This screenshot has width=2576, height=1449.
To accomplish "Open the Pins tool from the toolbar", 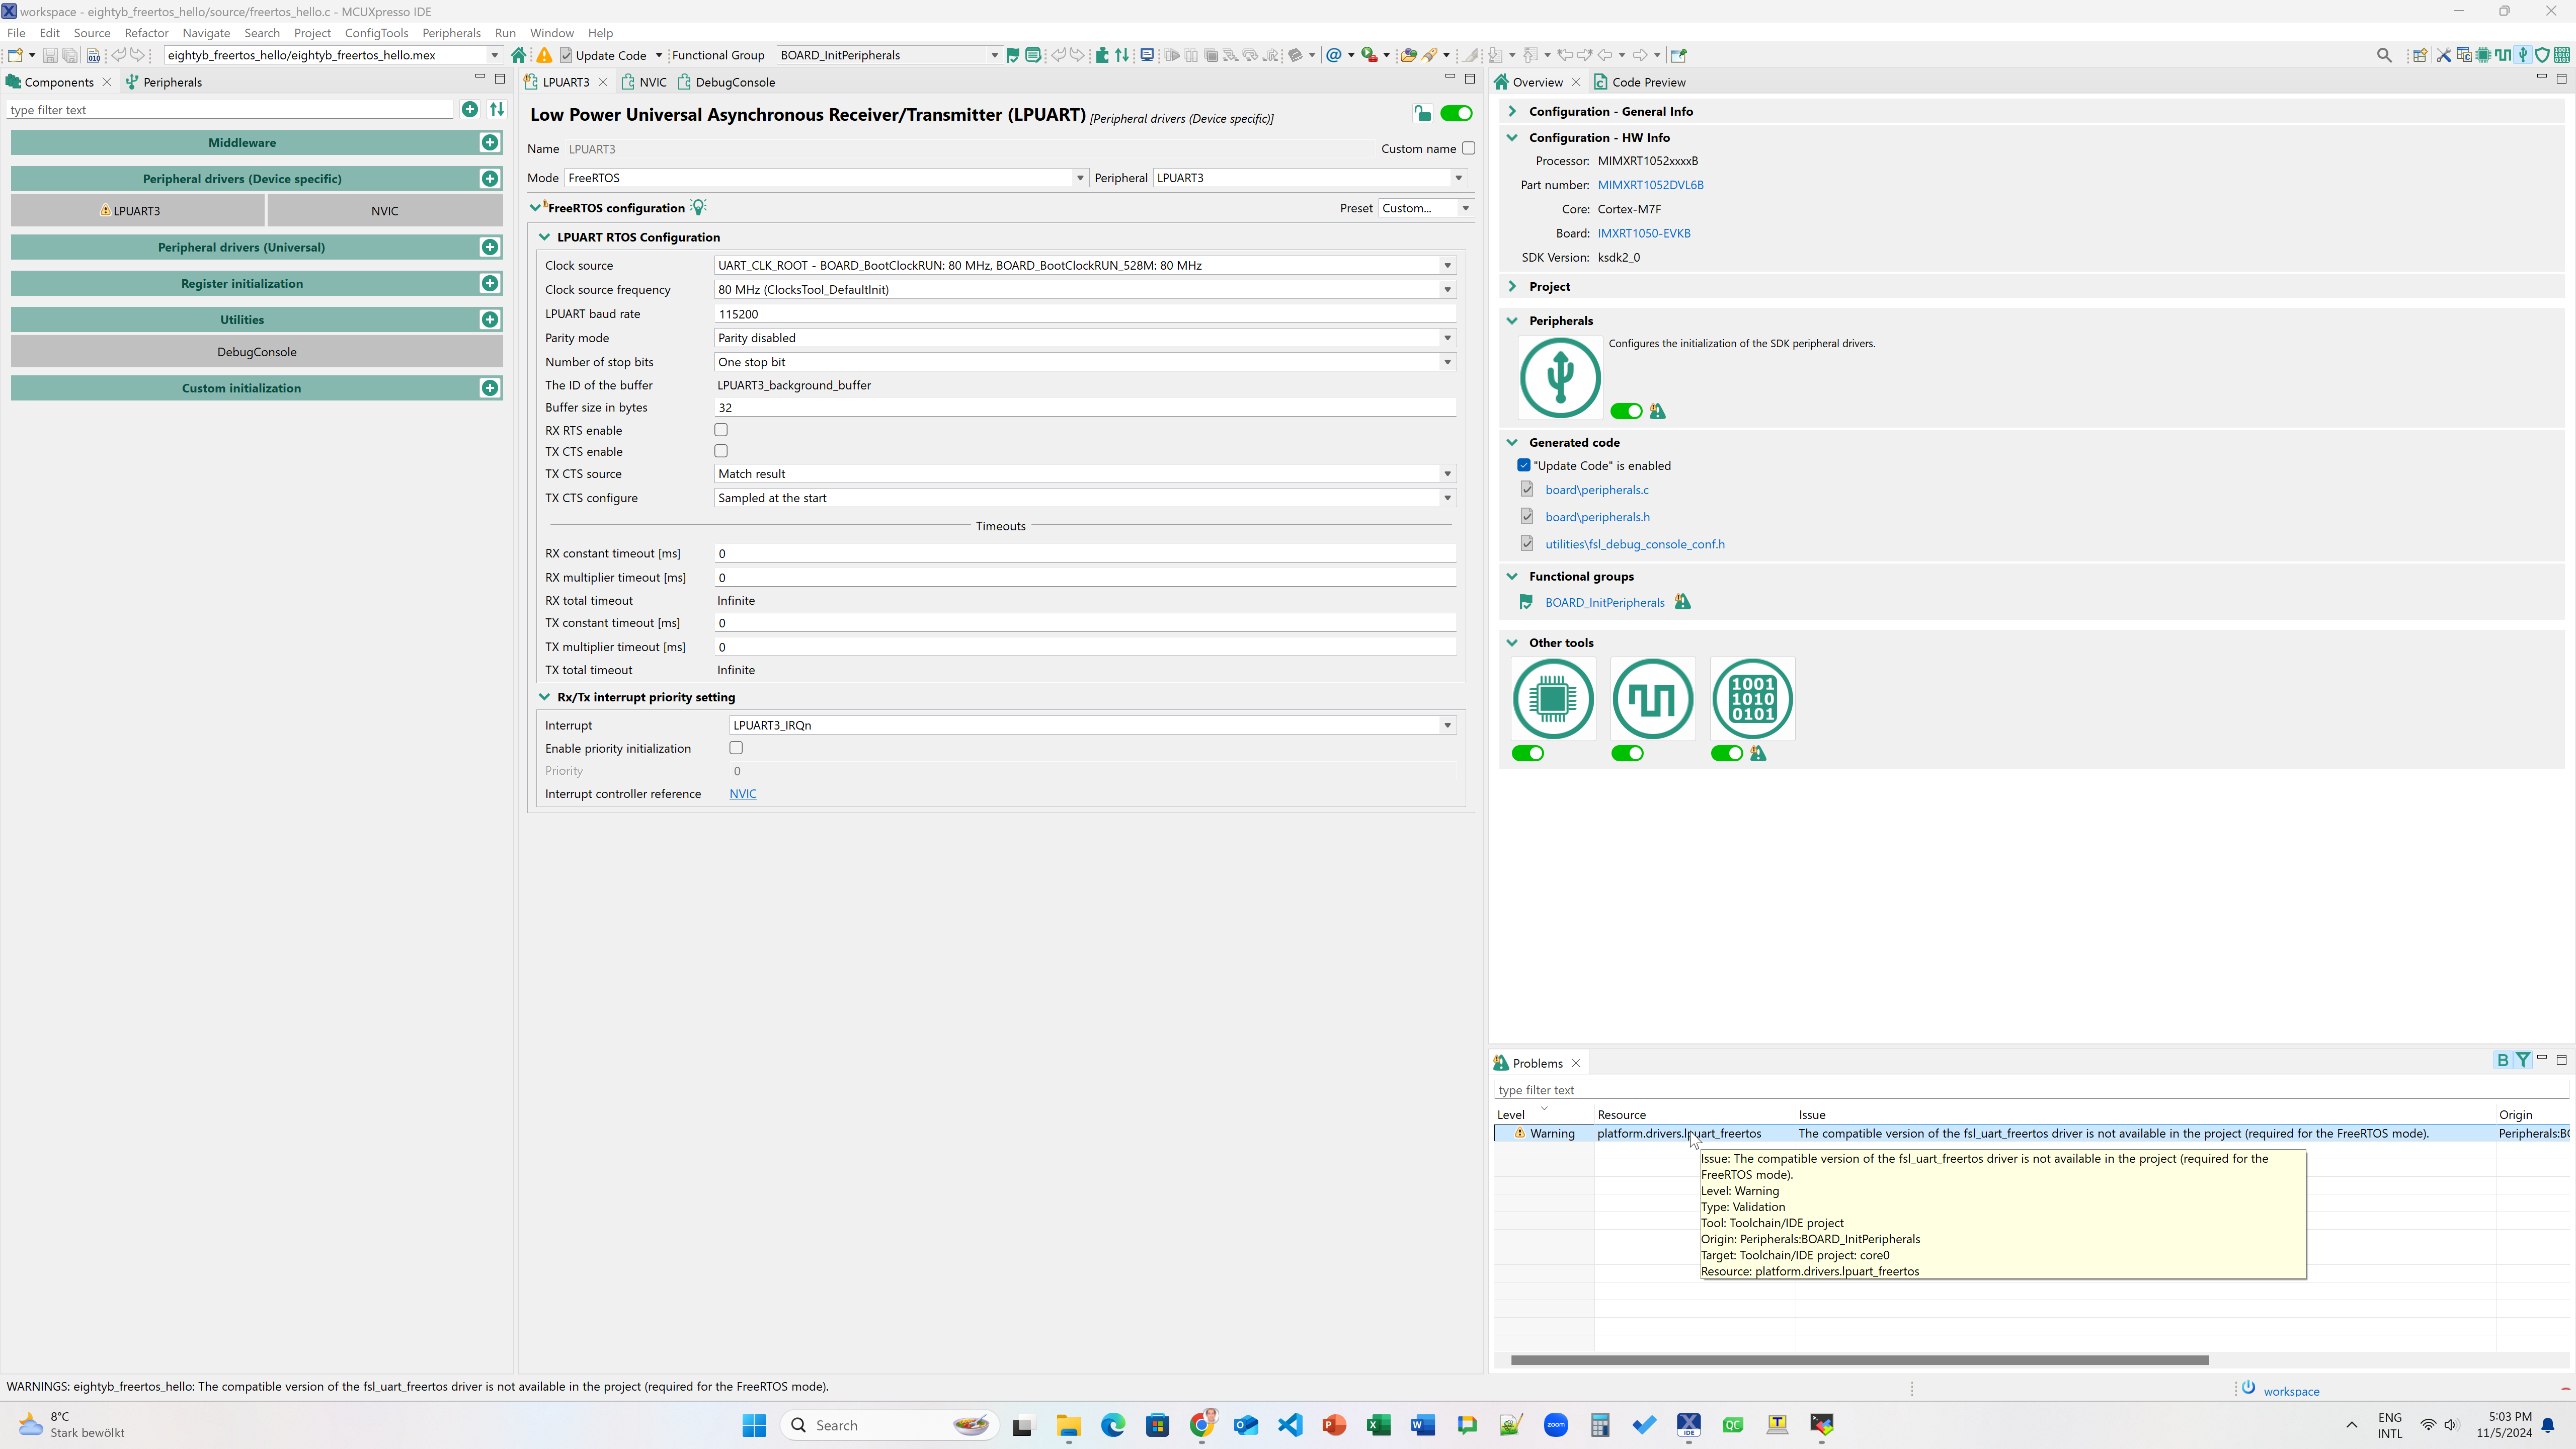I will 2483,56.
